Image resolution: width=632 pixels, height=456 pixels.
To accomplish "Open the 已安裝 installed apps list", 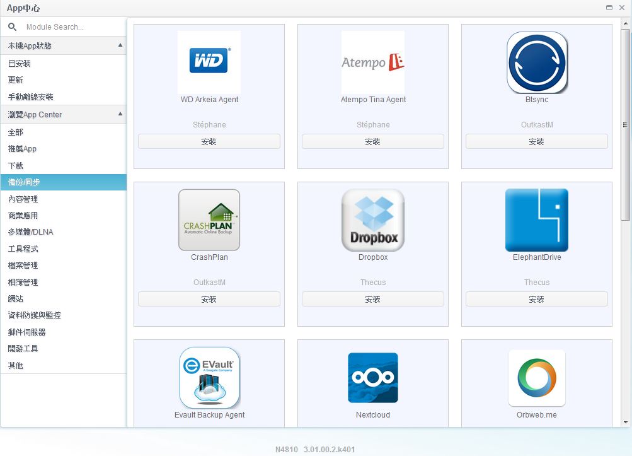I will tap(63, 63).
